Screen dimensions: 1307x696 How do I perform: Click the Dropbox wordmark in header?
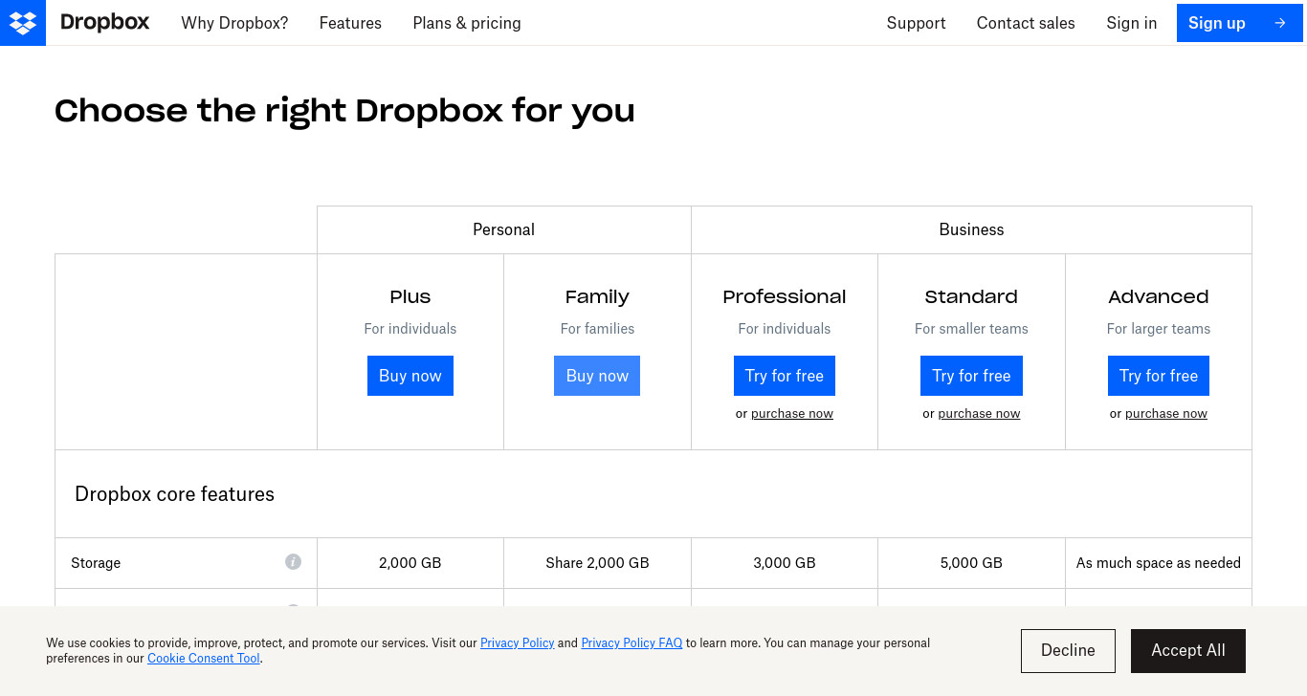point(104,23)
